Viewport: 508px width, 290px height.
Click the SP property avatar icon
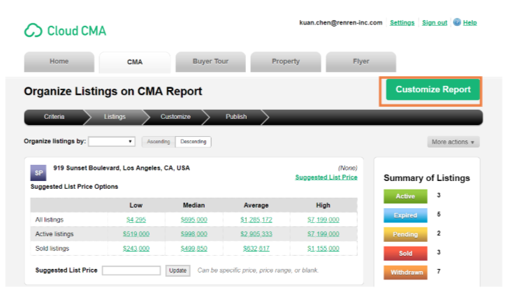click(38, 173)
